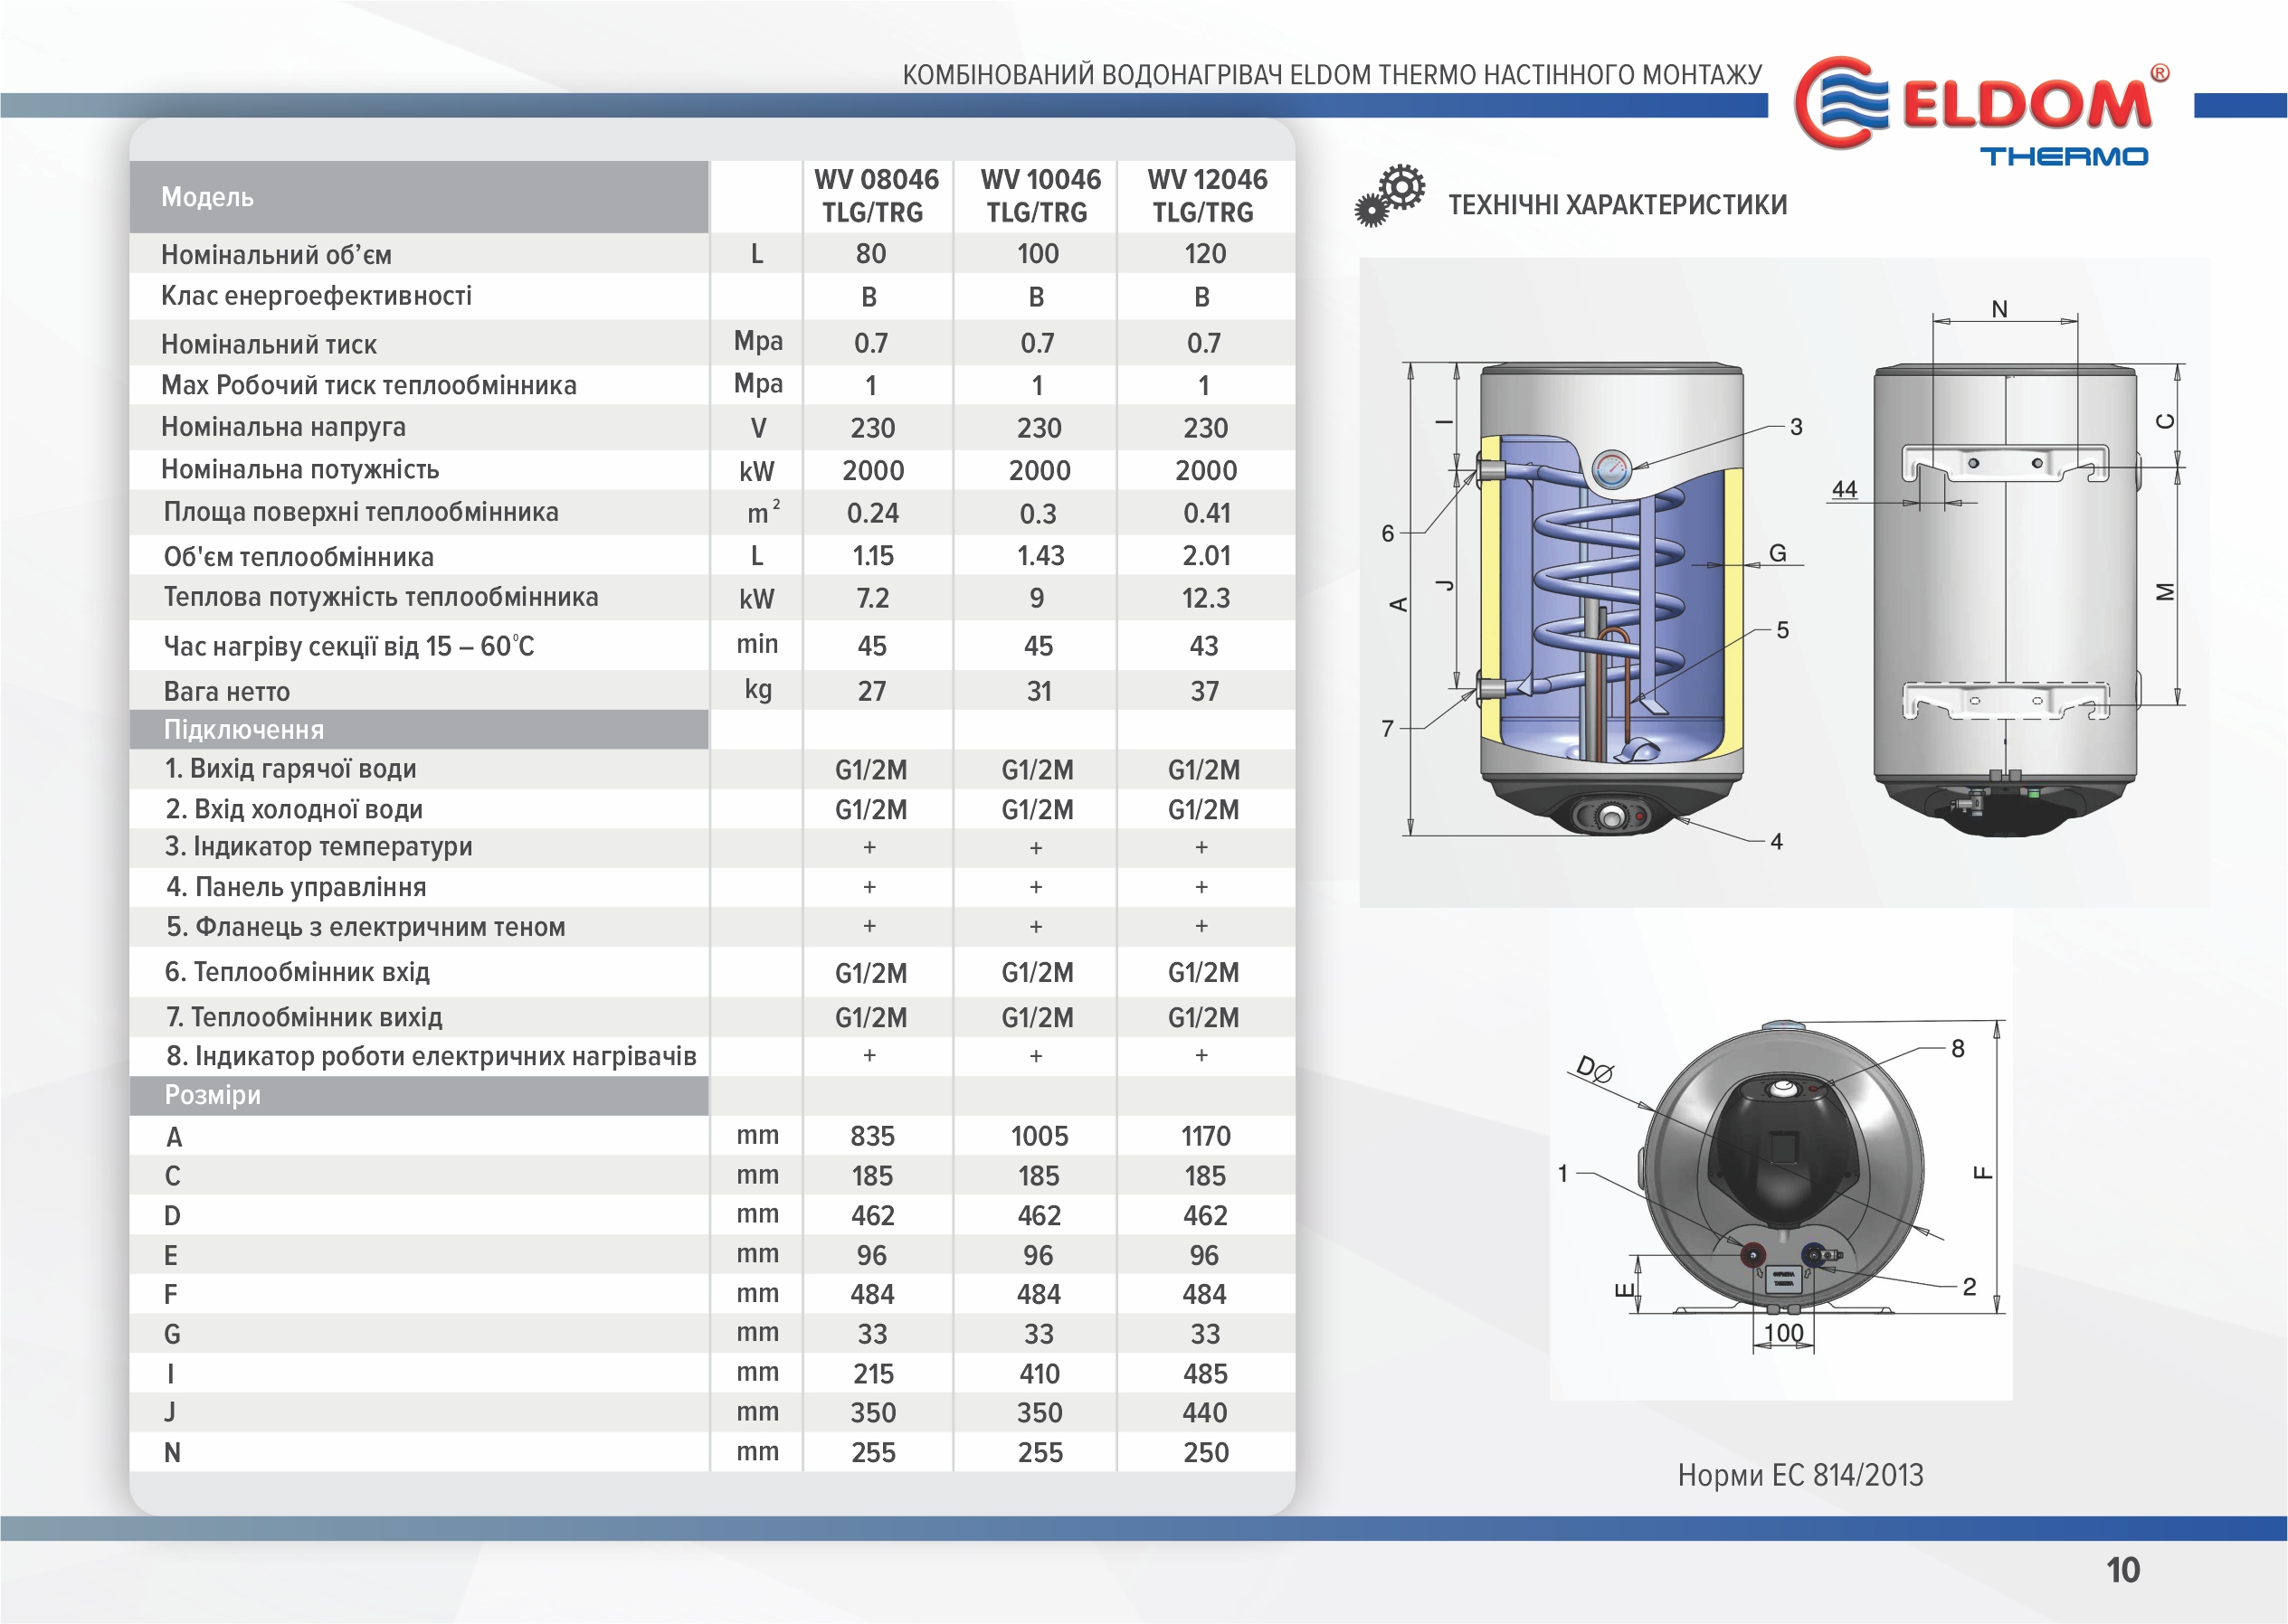
Task: Click 'Час нагріву секції від 15 – 60°C' label
Action: [x=349, y=646]
